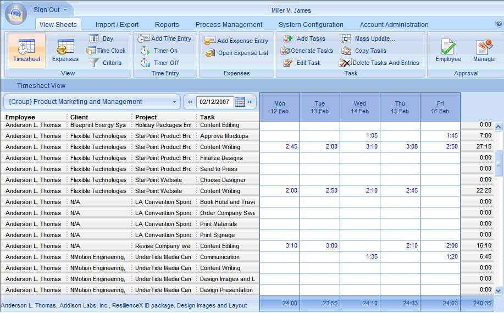
Task: Sort by the Employee column header
Action: coord(20,117)
